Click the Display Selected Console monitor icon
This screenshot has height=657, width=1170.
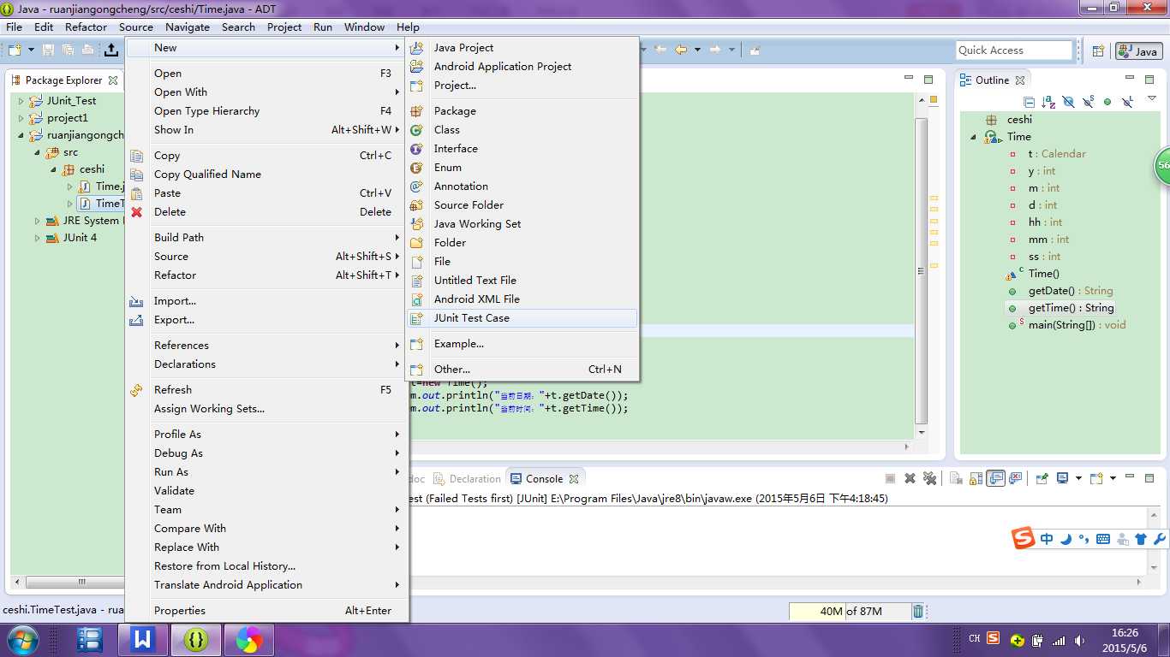pyautogui.click(x=1062, y=478)
